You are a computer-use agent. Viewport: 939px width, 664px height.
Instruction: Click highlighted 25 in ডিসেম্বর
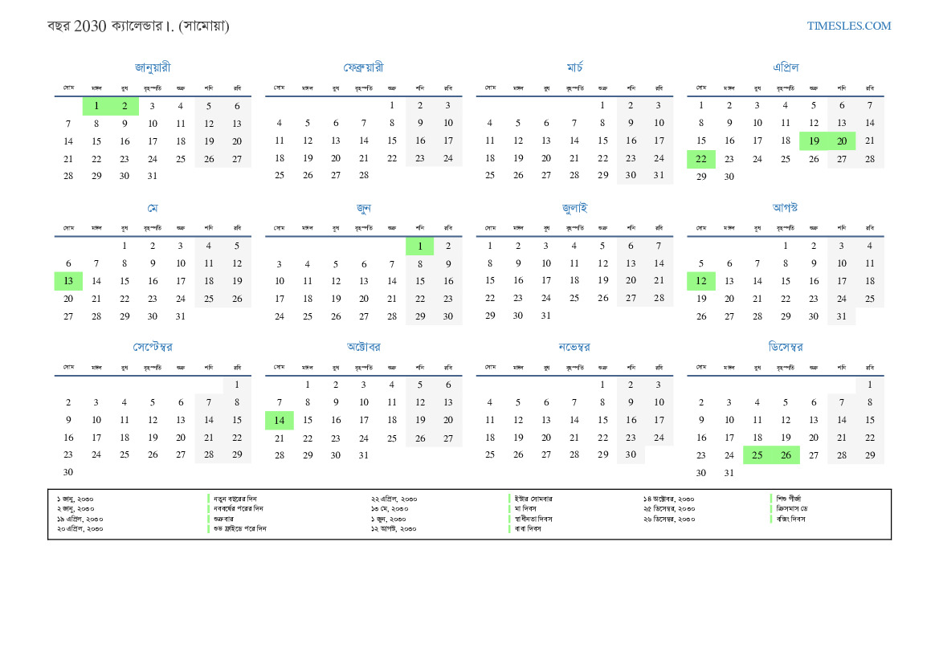(757, 455)
